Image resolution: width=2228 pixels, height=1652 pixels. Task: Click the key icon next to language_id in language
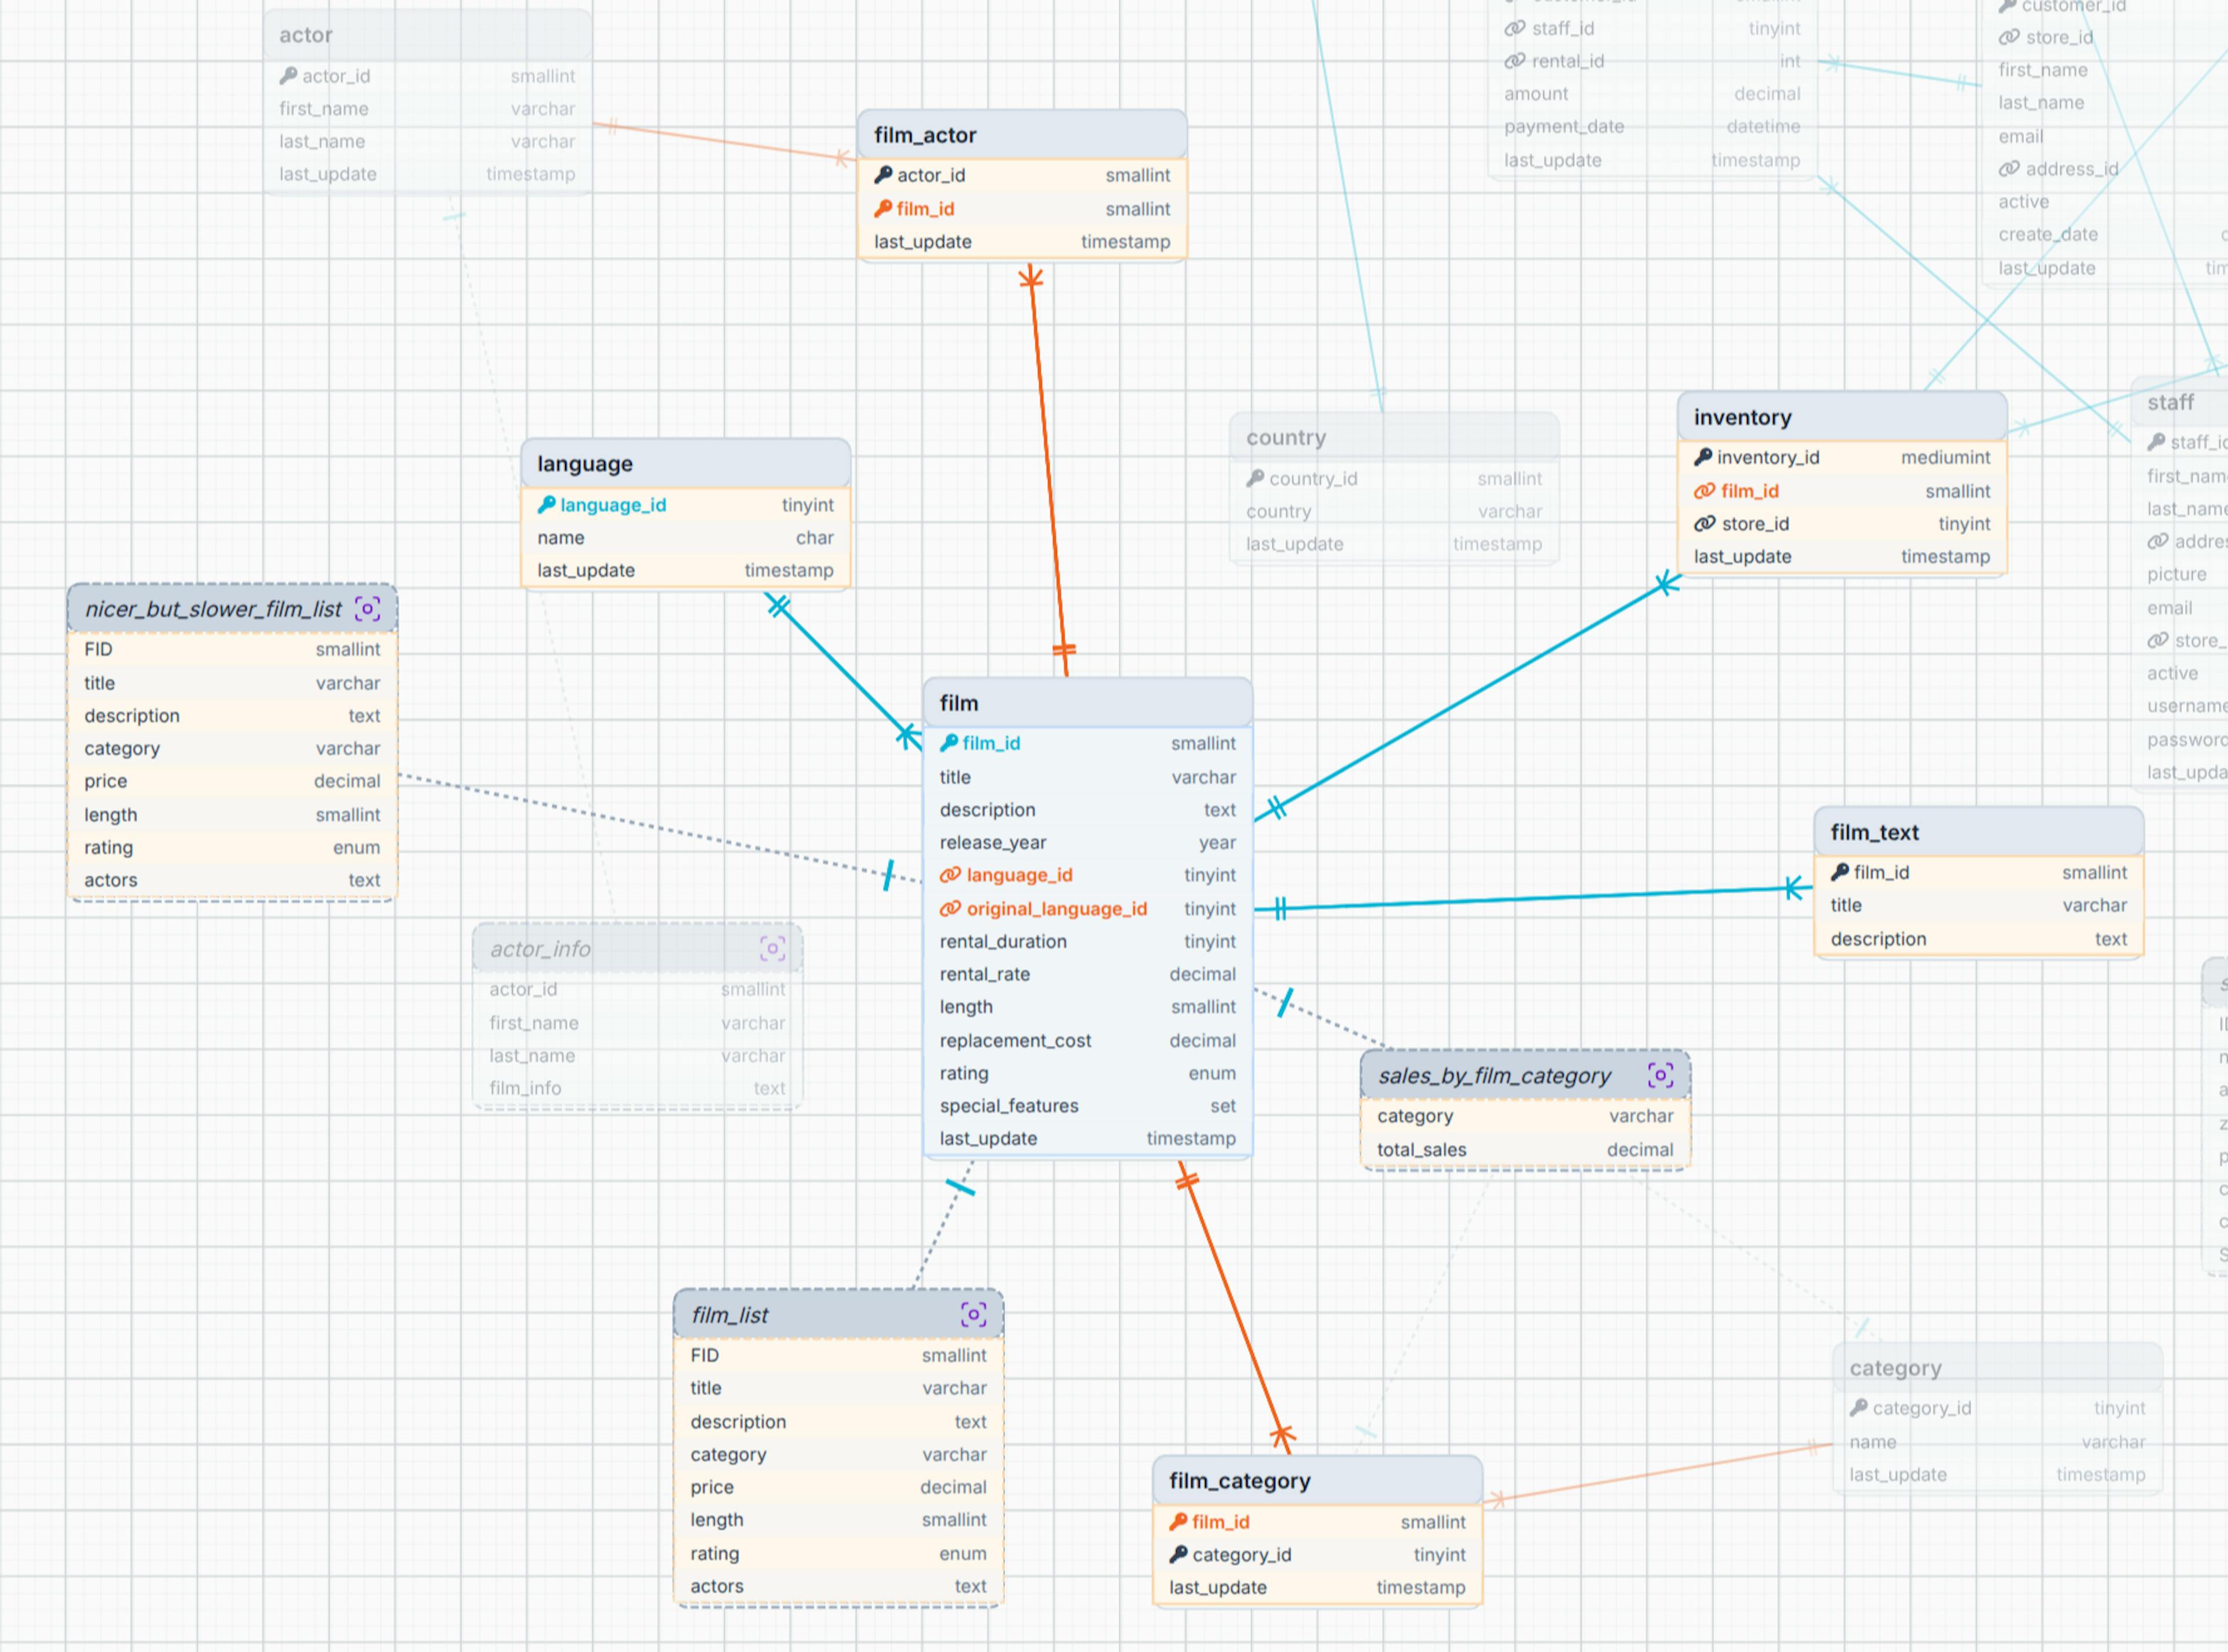(546, 505)
